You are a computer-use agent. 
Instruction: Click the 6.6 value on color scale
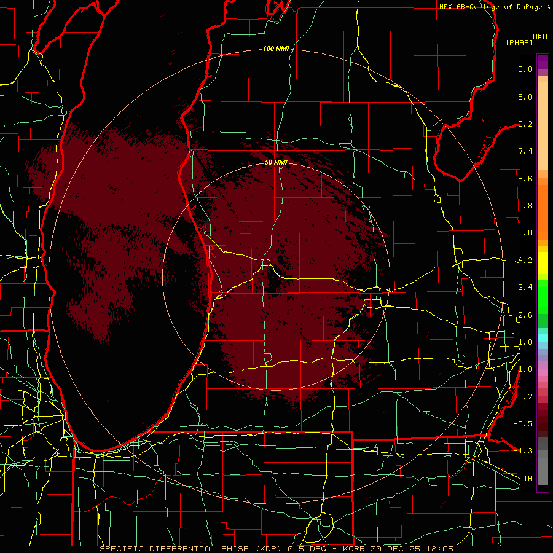(525, 178)
